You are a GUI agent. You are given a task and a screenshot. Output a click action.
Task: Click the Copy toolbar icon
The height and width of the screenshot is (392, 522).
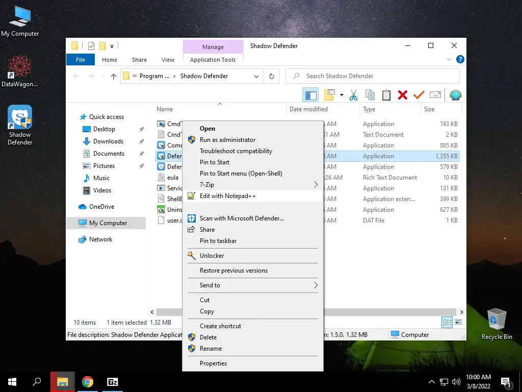[x=370, y=95]
